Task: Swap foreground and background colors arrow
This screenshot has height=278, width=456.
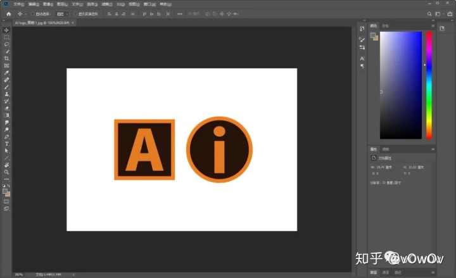Action: point(8,186)
